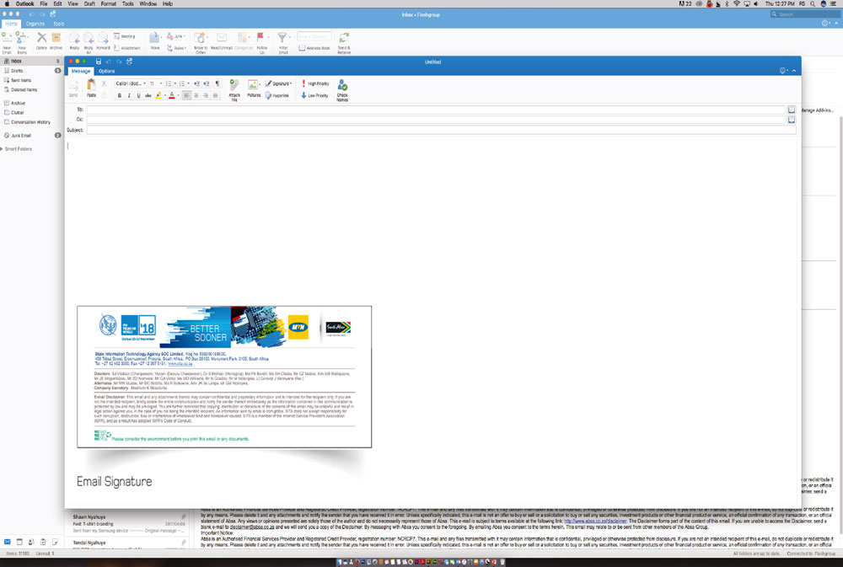
Task: Click the Attach File paperclip icon
Action: click(x=234, y=86)
